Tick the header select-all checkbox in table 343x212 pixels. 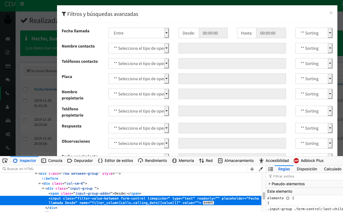point(25,89)
